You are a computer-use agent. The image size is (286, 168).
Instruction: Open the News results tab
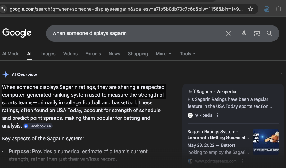click(x=114, y=54)
